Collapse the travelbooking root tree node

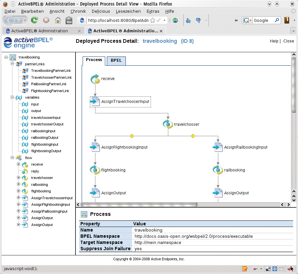[6, 57]
